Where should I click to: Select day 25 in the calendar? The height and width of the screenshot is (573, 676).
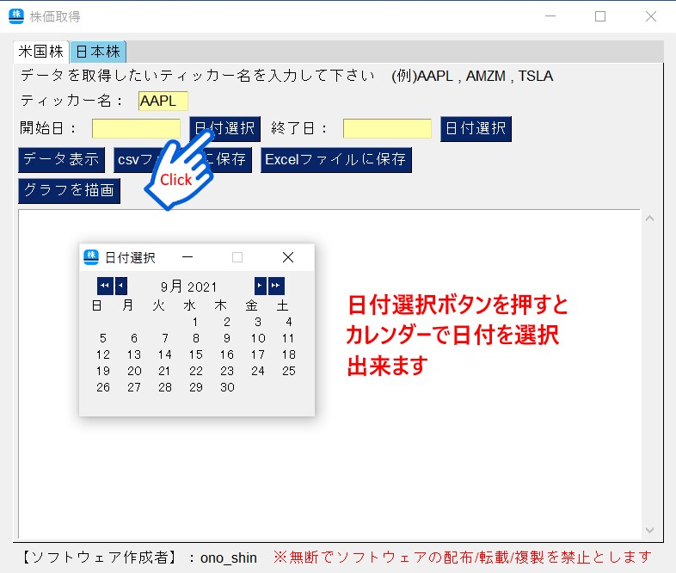(x=289, y=371)
